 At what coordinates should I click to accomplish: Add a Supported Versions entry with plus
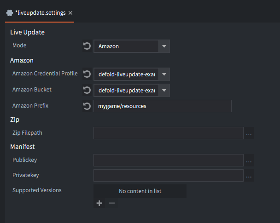pos(99,203)
